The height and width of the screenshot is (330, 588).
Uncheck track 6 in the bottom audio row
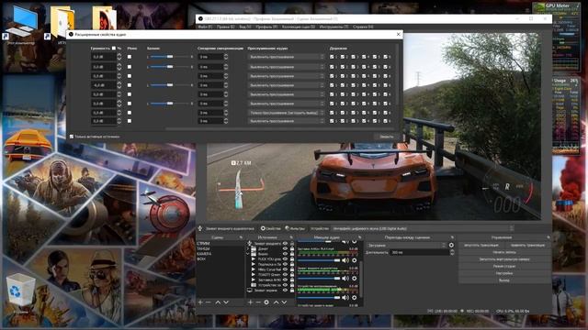point(386,121)
